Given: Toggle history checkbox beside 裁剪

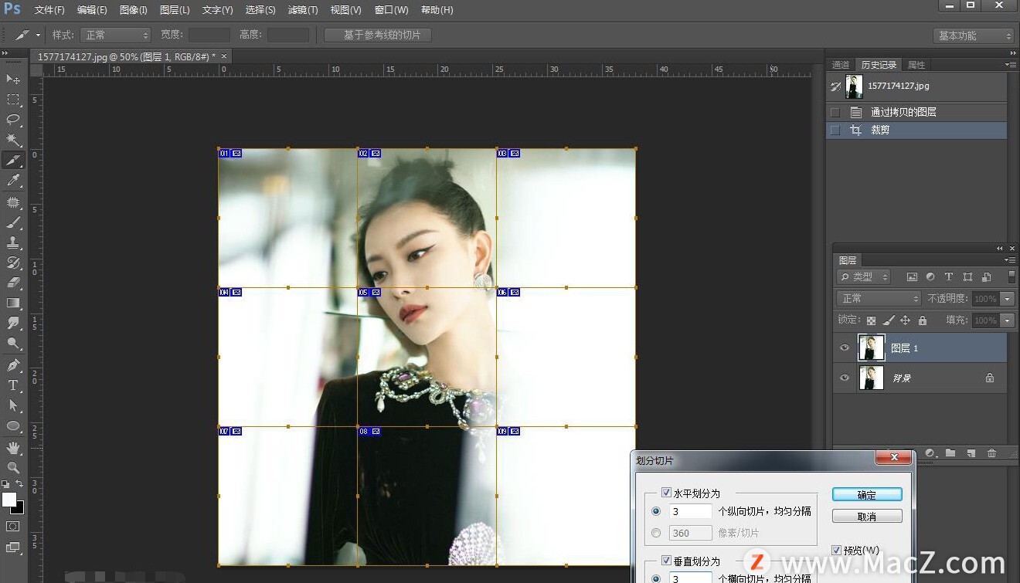Looking at the screenshot, I should pos(835,130).
